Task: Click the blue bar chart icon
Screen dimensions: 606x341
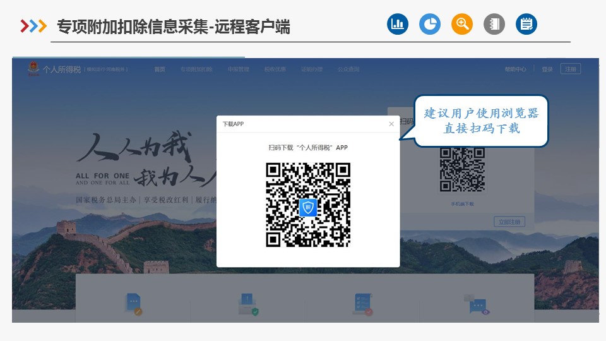Action: click(x=398, y=25)
